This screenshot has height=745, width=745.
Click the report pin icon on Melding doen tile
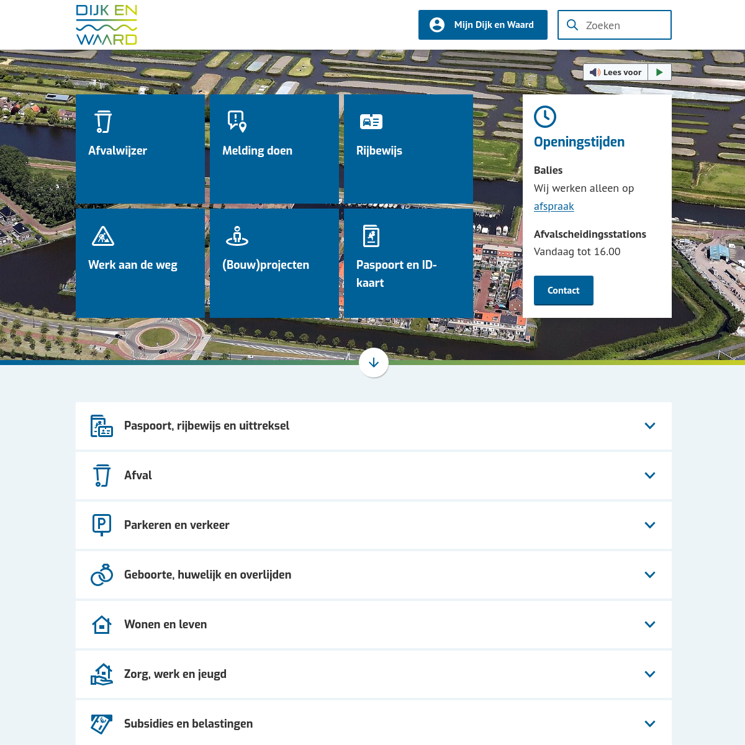237,121
